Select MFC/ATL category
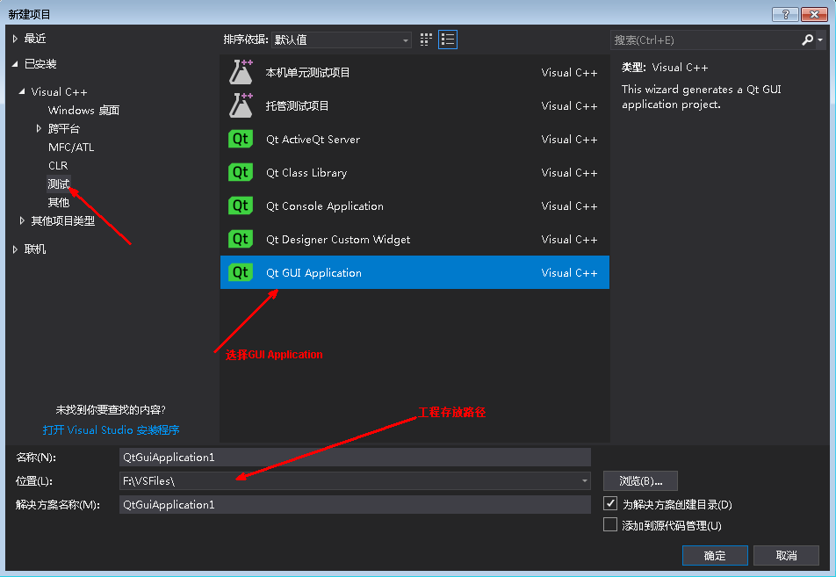836x577 pixels. point(71,148)
